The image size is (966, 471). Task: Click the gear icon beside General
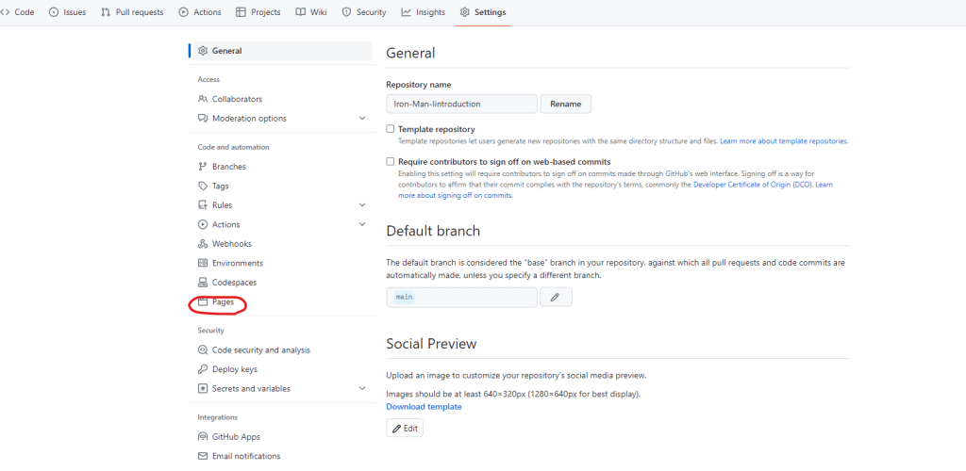pos(203,51)
